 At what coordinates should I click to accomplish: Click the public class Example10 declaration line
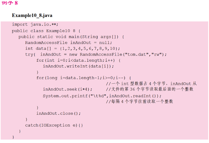click(46, 31)
